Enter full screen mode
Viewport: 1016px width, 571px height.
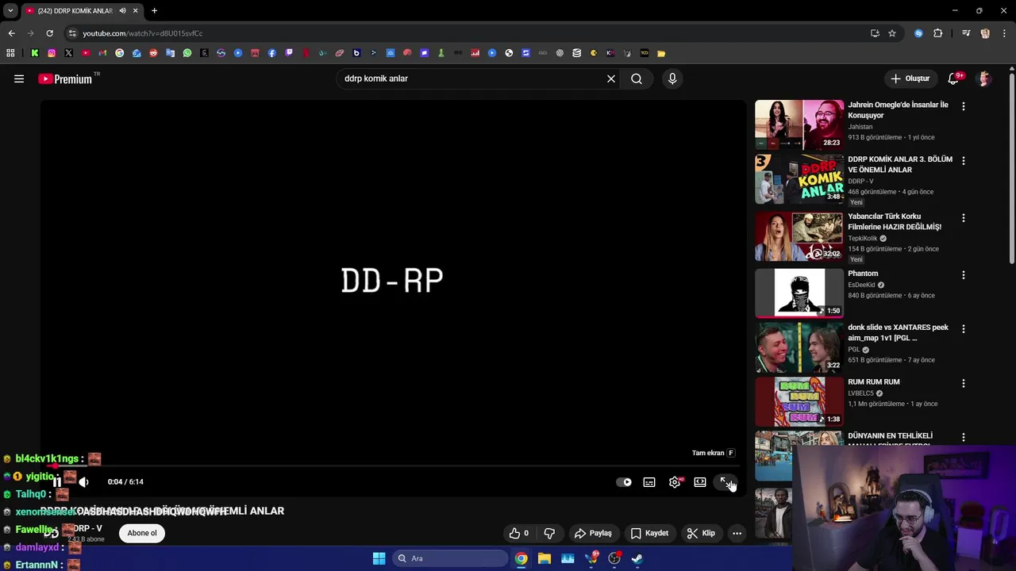(725, 481)
